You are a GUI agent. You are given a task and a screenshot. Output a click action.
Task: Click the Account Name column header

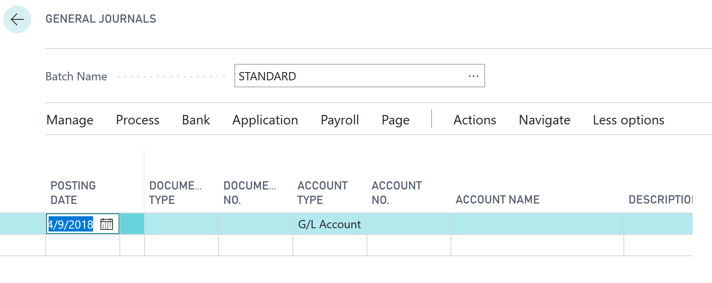pyautogui.click(x=497, y=200)
